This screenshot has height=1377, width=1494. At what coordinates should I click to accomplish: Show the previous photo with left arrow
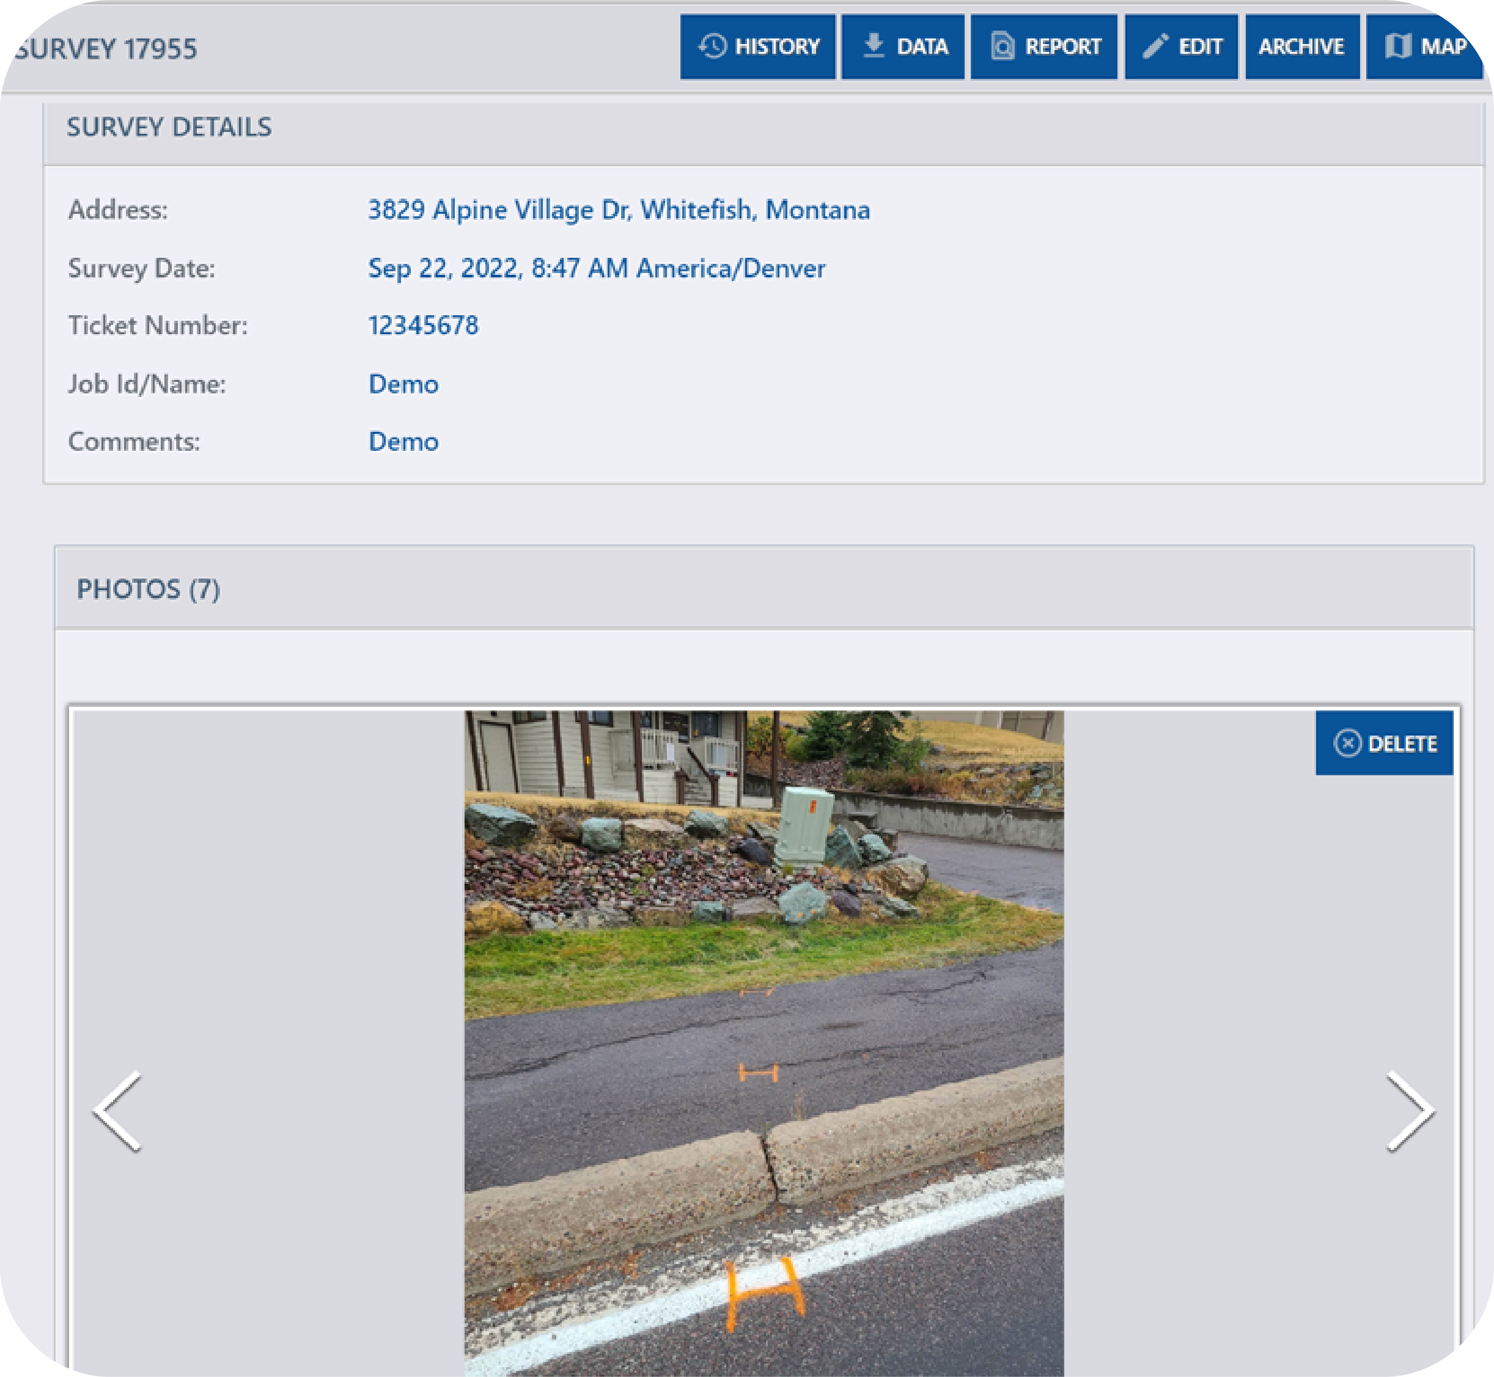point(118,1112)
